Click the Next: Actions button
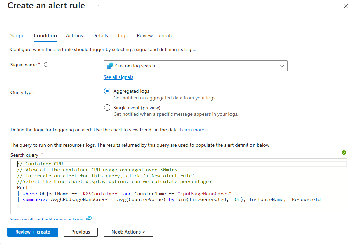 click(x=128, y=232)
